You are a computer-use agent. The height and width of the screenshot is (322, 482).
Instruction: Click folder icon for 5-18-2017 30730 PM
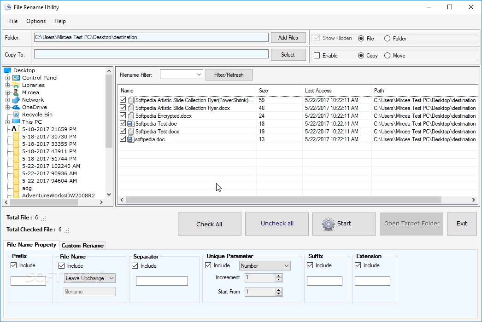16,137
